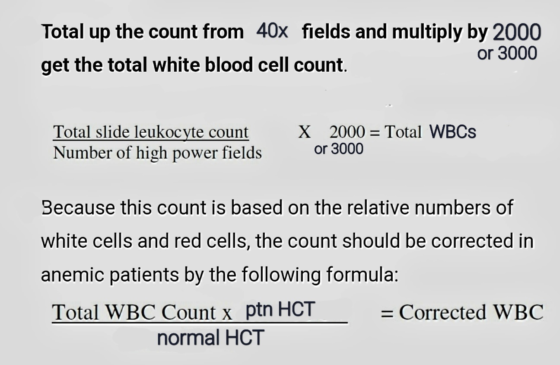
Task: Click the '40x' magnification text
Action: (x=272, y=31)
